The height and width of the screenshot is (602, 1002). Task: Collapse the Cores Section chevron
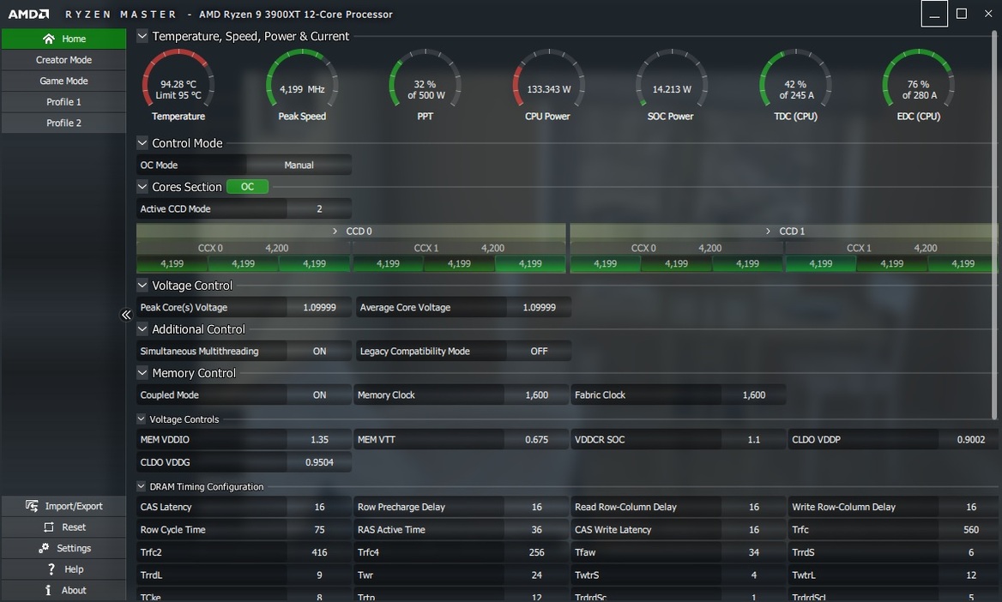(x=142, y=187)
